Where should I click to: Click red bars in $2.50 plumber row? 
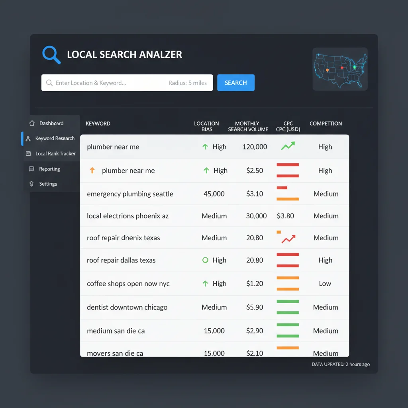[288, 171]
